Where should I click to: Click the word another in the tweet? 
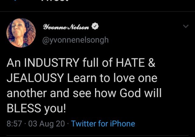click(26, 94)
